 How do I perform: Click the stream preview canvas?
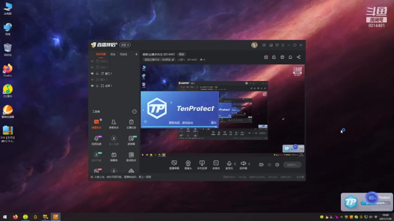coord(223,111)
